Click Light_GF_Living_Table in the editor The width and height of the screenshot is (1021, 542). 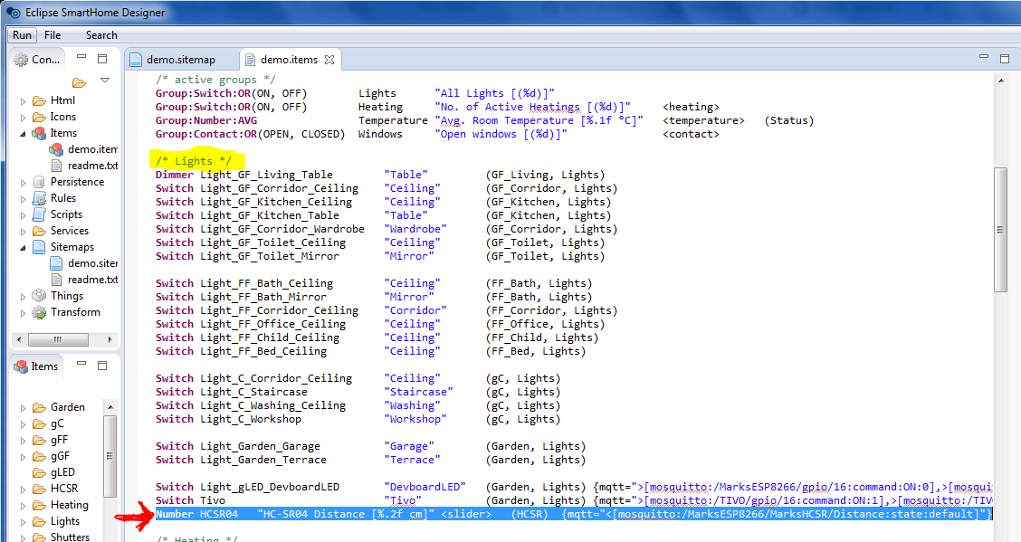click(x=266, y=175)
